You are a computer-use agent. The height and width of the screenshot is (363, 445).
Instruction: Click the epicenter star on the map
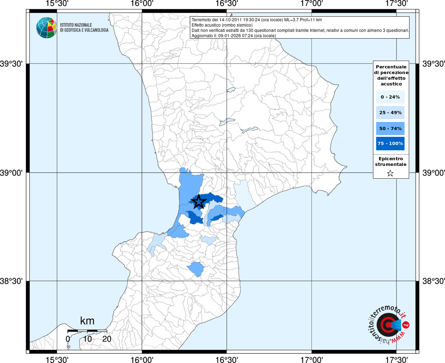[199, 201]
